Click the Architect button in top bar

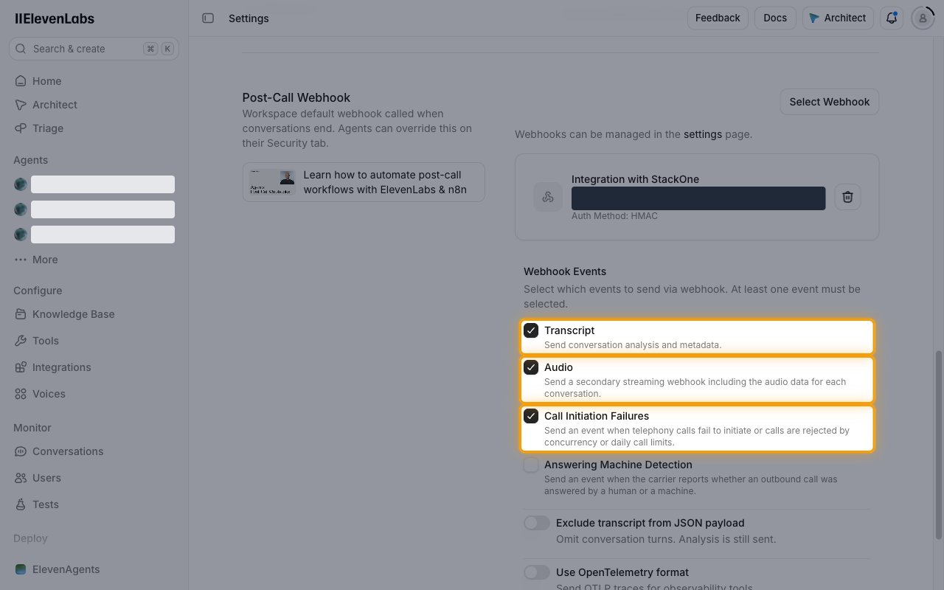838,18
